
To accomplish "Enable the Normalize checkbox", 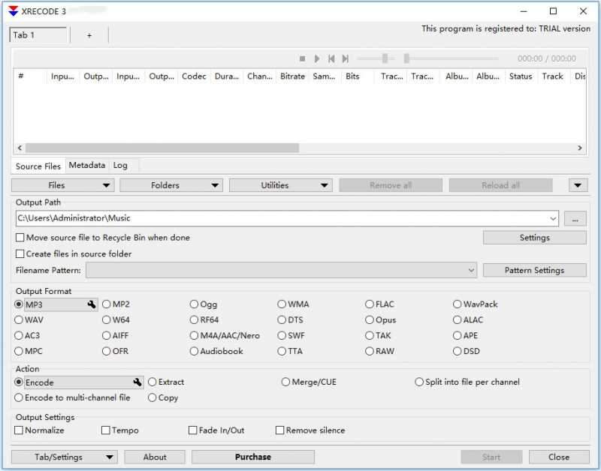I will pyautogui.click(x=20, y=430).
